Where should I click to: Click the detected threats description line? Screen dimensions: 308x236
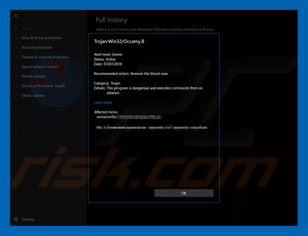(155, 30)
